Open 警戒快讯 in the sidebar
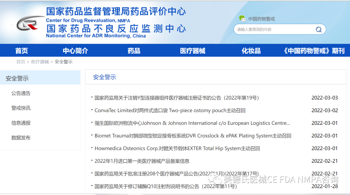 [x=21, y=108]
